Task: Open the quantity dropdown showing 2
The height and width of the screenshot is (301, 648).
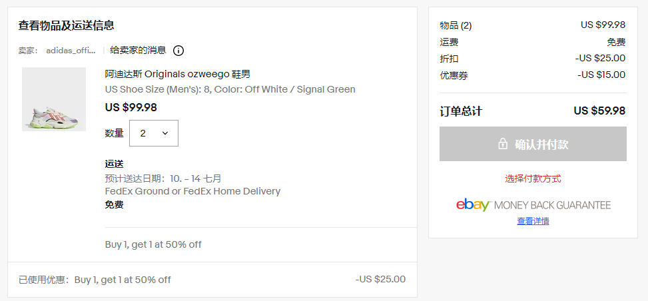Action: (154, 133)
